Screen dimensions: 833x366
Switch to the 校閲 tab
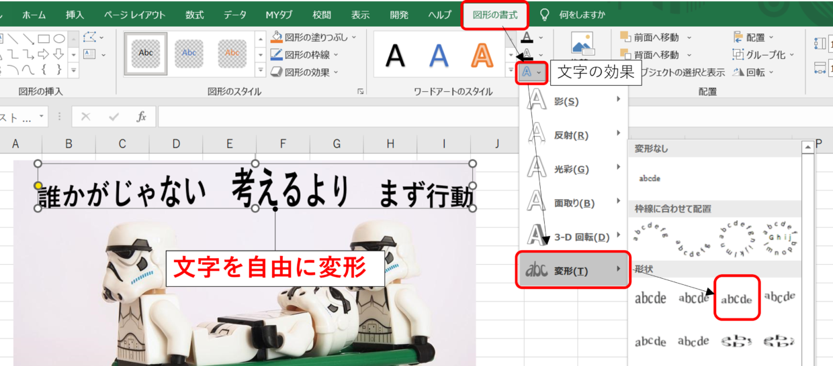(x=322, y=14)
